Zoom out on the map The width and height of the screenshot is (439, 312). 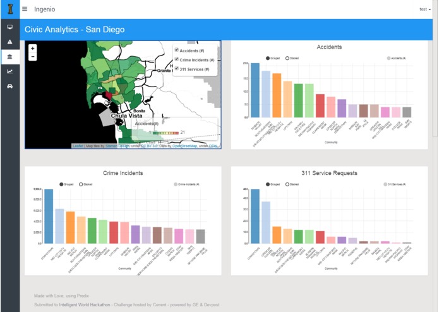click(33, 56)
